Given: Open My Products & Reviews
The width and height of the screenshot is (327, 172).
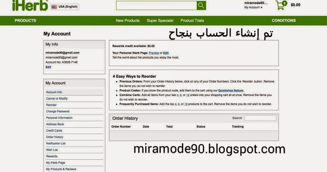Looking at the screenshot, I should coord(61,169).
